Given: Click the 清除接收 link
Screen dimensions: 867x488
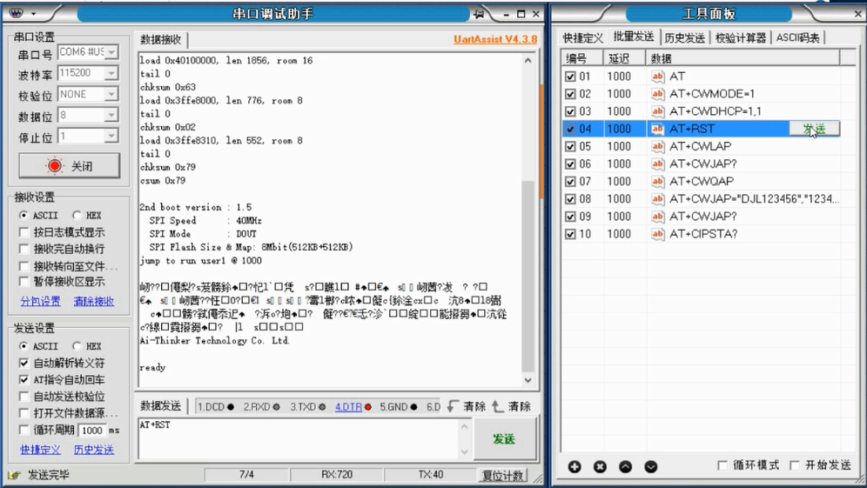Looking at the screenshot, I should (x=93, y=301).
